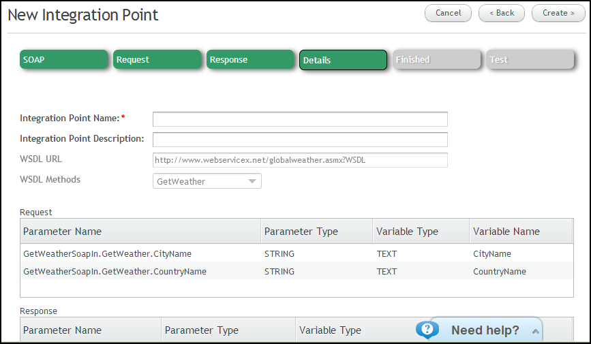Go back using the Back button
The image size is (591, 344).
click(x=502, y=13)
